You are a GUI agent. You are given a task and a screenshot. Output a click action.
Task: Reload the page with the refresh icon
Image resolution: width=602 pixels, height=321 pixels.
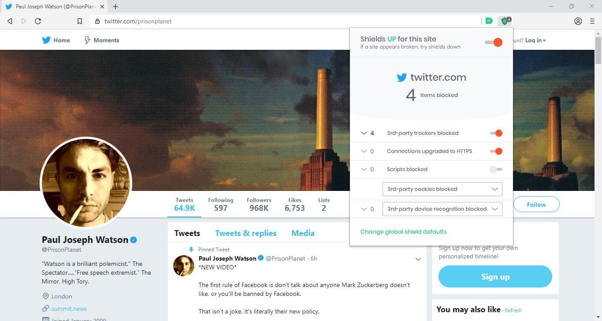click(38, 21)
